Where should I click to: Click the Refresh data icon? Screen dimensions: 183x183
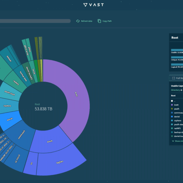point(78,21)
